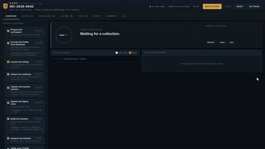Uncheck Exclude the folder from Defender step
Screen dimensions: 265x149
8,43
